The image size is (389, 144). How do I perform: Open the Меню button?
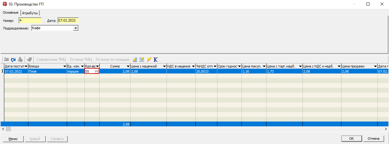[13, 139]
